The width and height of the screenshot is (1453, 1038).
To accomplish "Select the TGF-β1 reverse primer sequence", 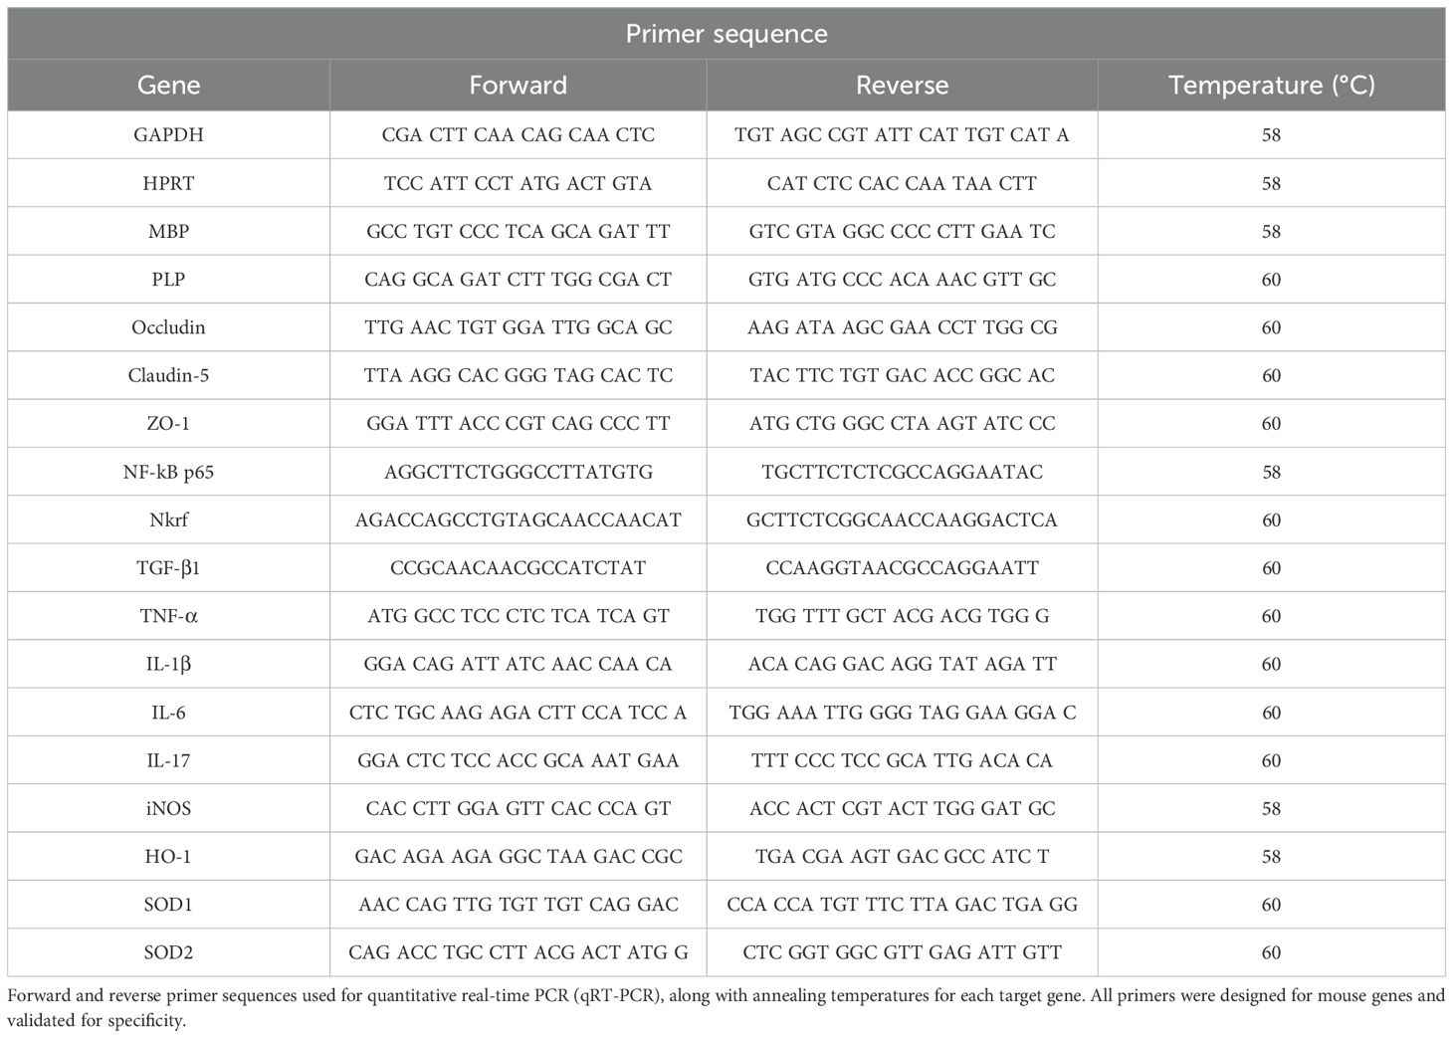I will (902, 568).
